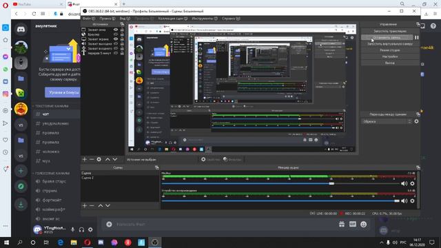Open scene transition settings gear
Image resolution: width=441 pixels, height=248 pixels.
pyautogui.click(x=416, y=121)
